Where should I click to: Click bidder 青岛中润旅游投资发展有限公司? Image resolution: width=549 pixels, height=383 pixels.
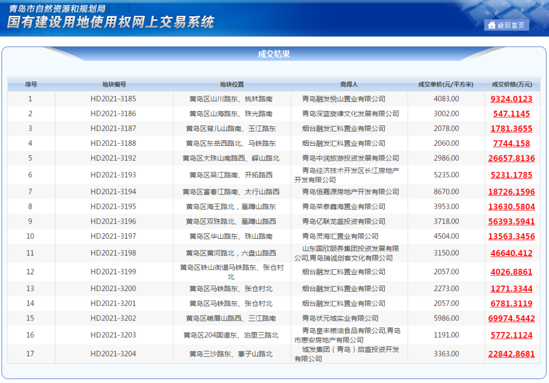coord(350,158)
